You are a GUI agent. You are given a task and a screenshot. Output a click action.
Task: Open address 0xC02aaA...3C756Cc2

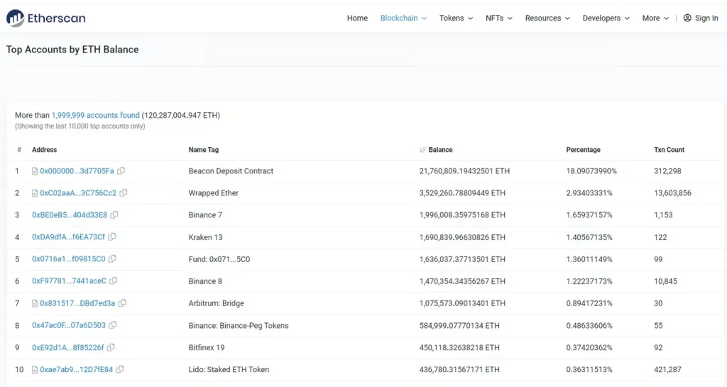78,193
